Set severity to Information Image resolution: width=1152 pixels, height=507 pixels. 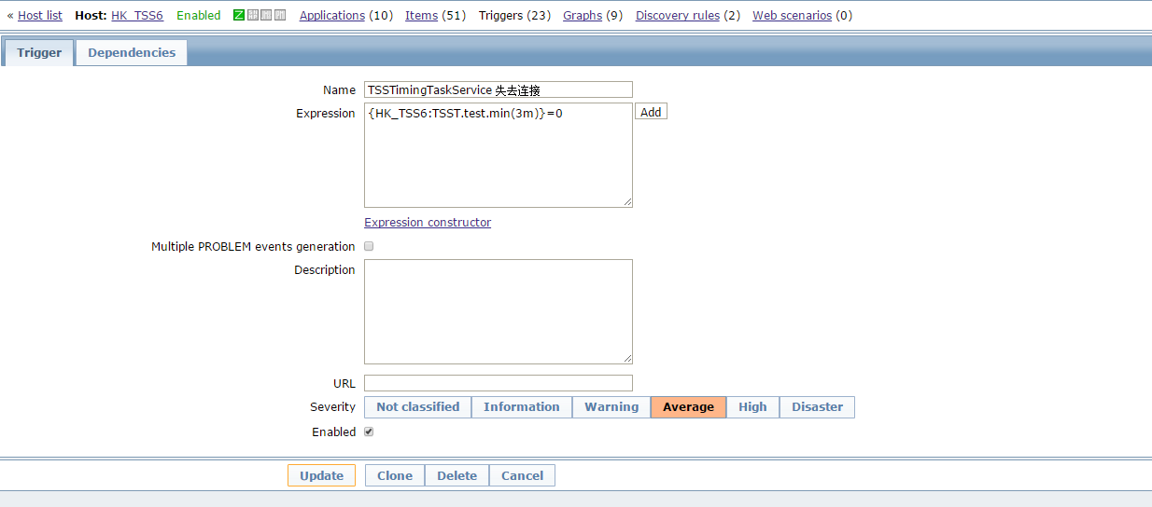[x=522, y=407]
